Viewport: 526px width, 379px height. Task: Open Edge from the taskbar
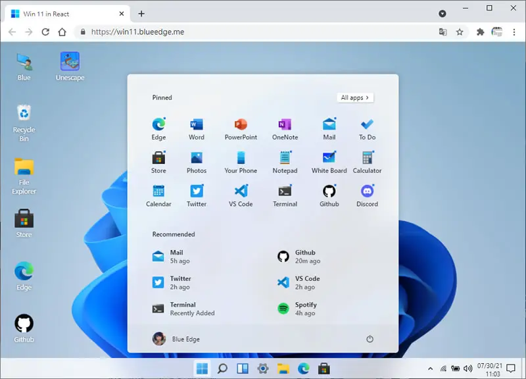click(304, 368)
